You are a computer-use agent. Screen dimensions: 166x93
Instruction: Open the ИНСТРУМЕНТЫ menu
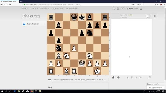72,9
